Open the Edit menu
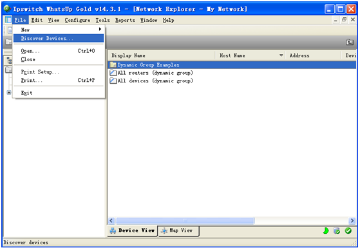 37,20
